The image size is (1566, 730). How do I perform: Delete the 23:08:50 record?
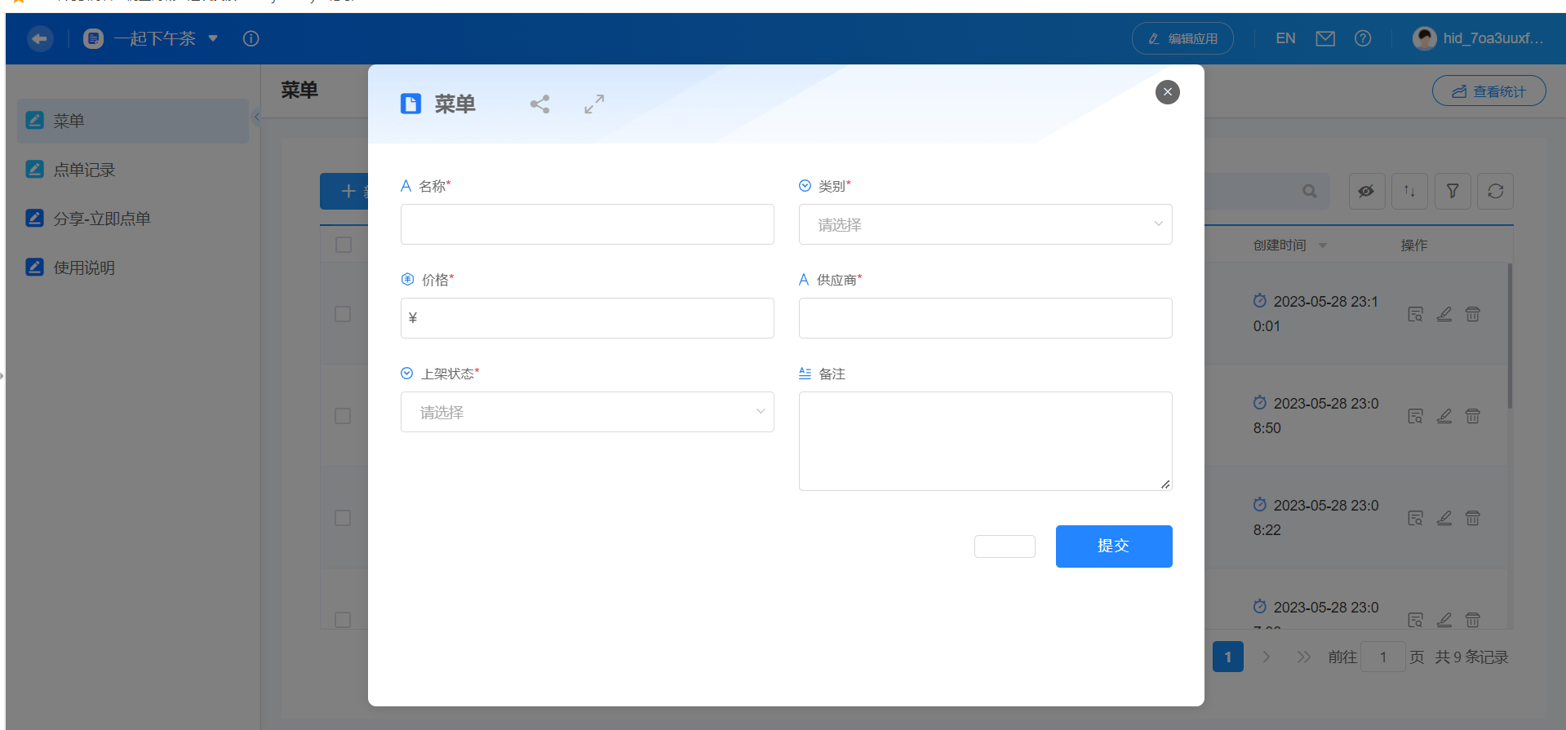click(1473, 416)
